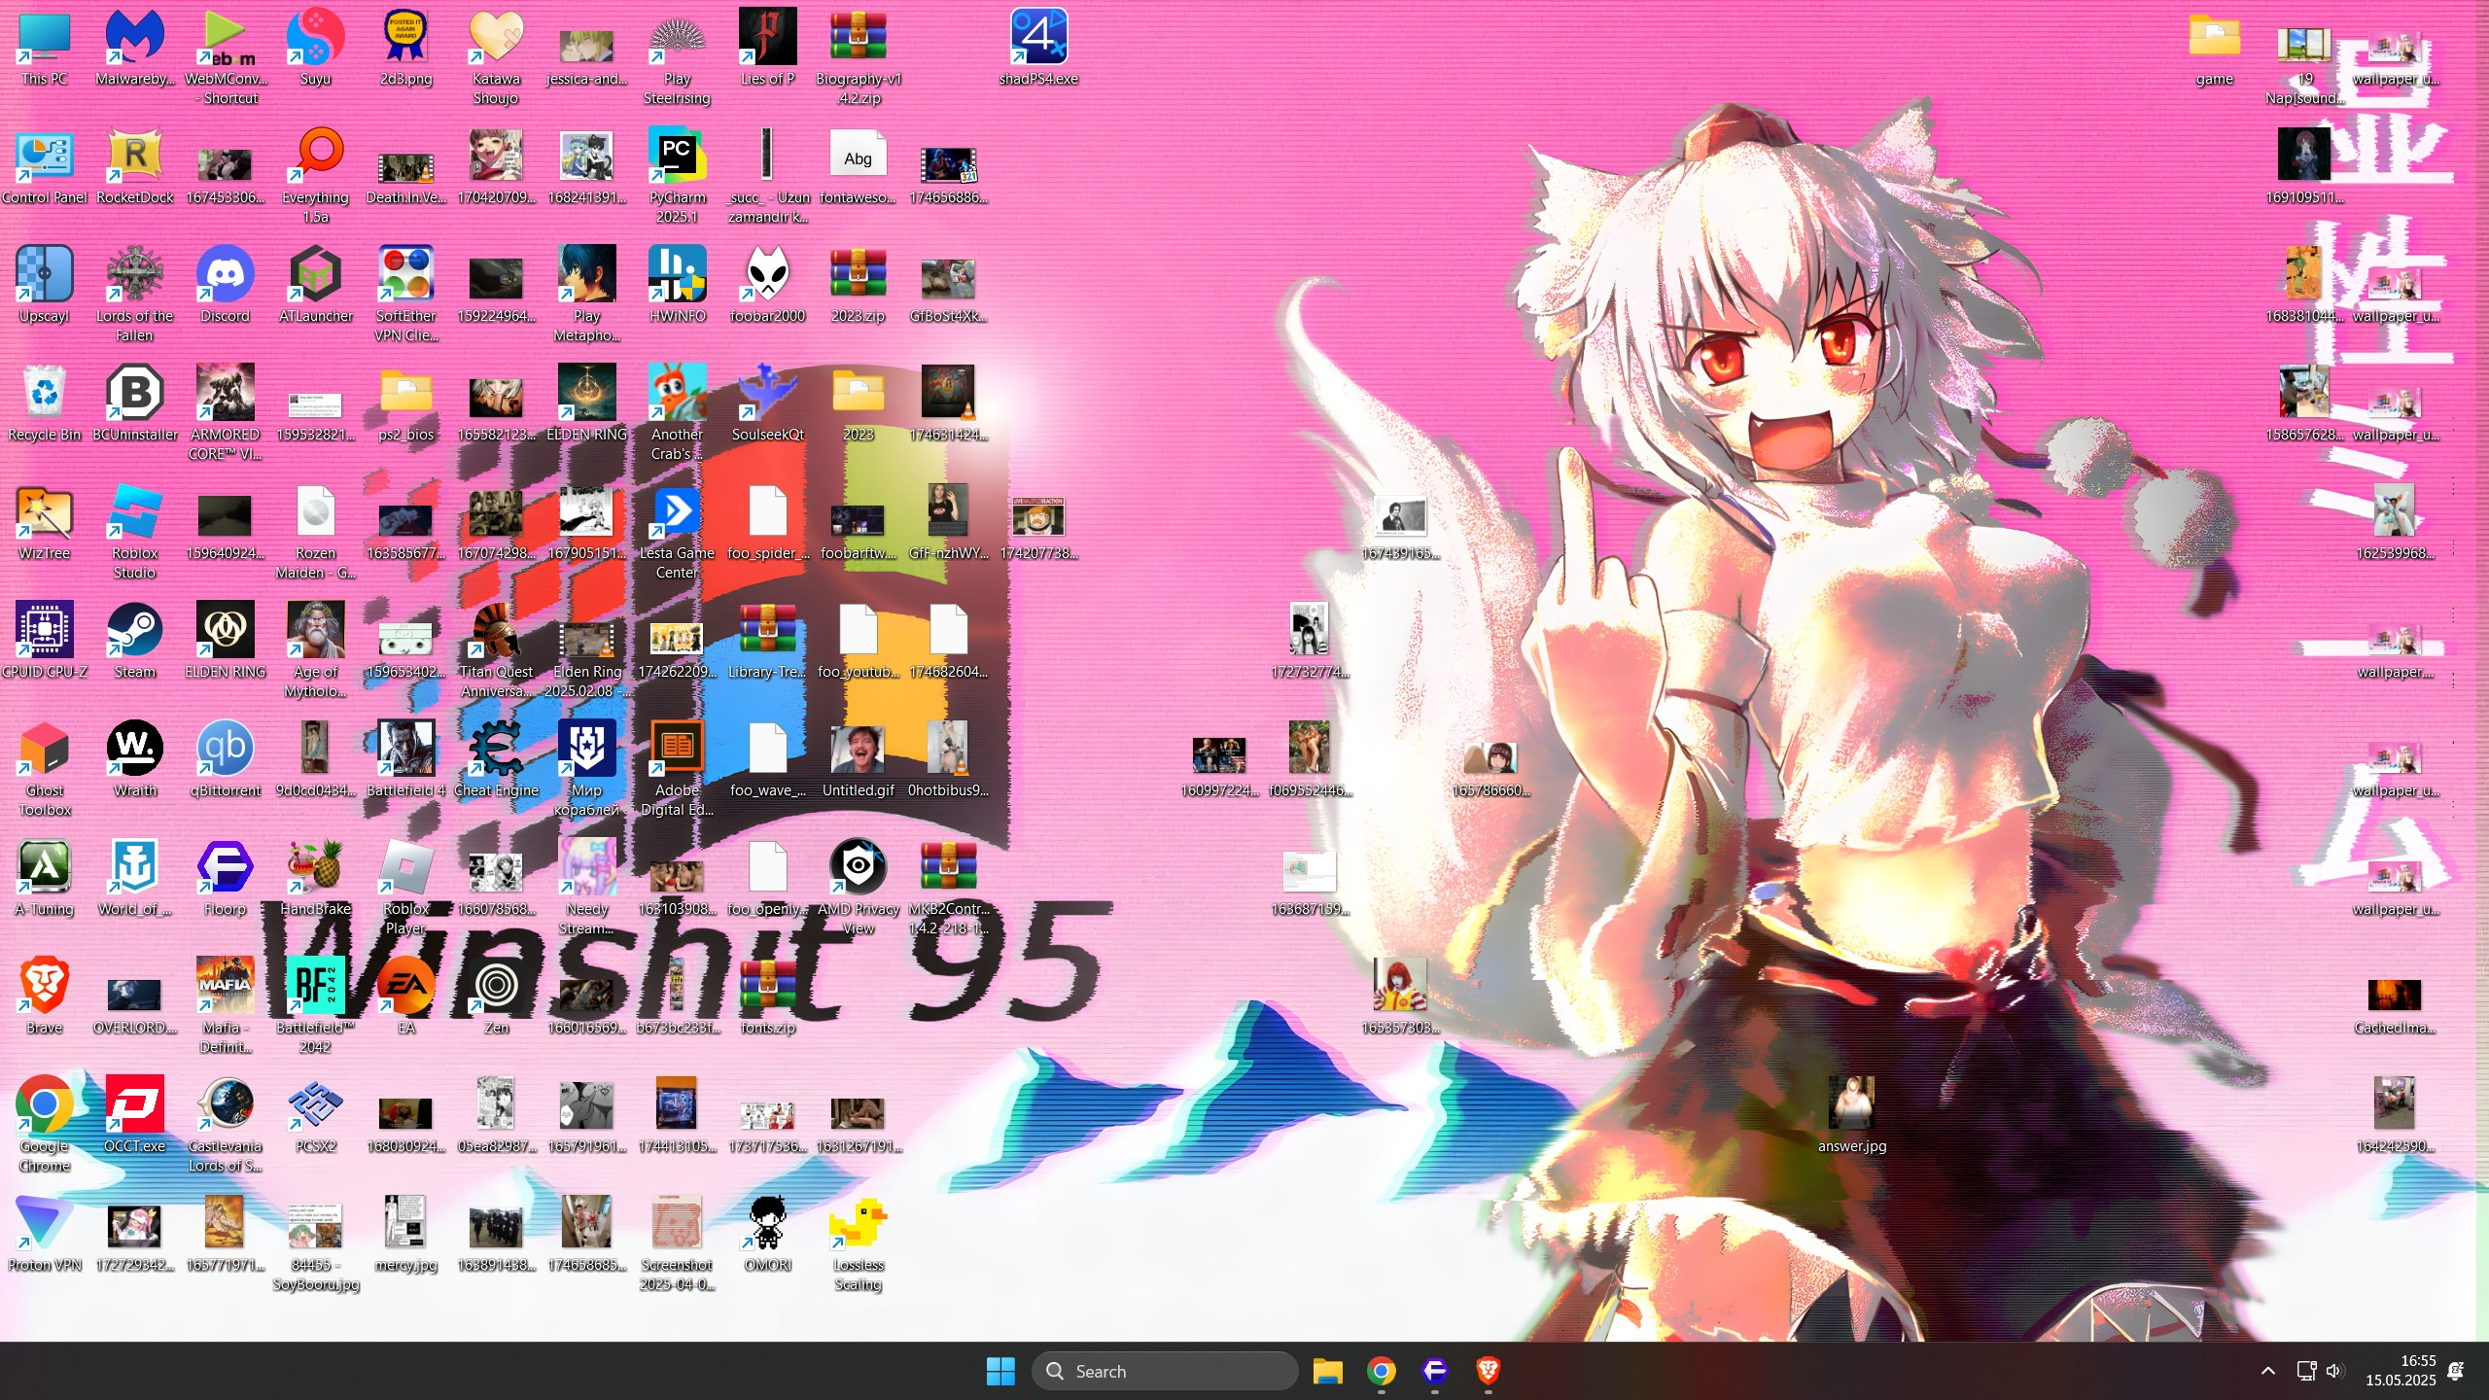The width and height of the screenshot is (2489, 1400).
Task: Launch OMORI shortcut
Action: tap(768, 1235)
